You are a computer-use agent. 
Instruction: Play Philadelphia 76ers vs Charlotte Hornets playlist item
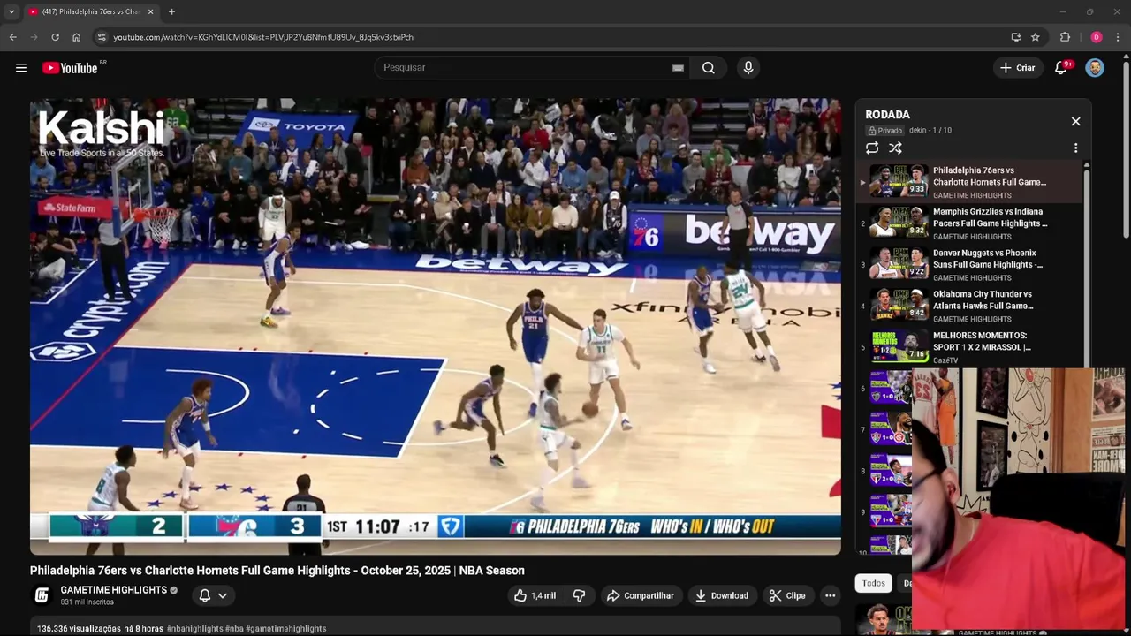click(x=969, y=182)
